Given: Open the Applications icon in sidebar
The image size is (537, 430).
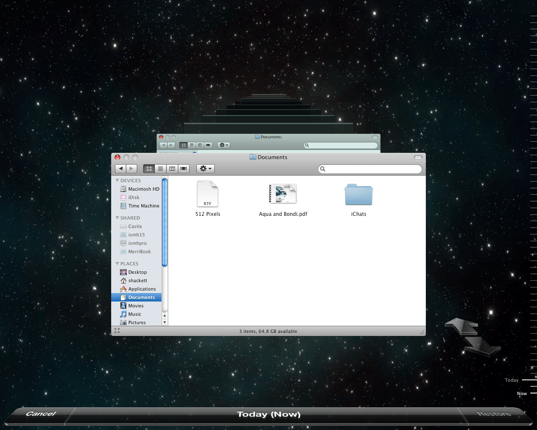Looking at the screenshot, I should point(123,289).
